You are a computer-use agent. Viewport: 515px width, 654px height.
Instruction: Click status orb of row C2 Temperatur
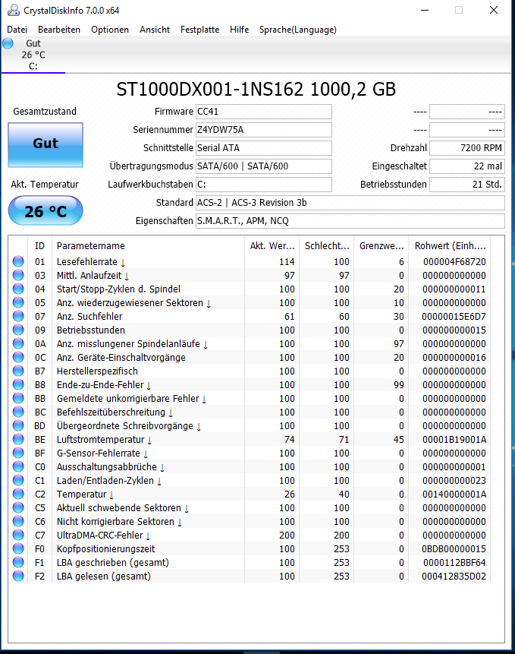click(18, 494)
